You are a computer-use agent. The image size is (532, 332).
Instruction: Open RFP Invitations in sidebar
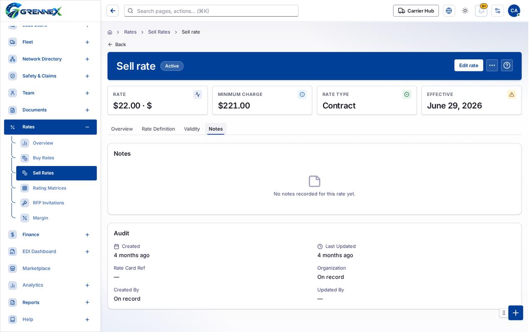[x=56, y=203]
